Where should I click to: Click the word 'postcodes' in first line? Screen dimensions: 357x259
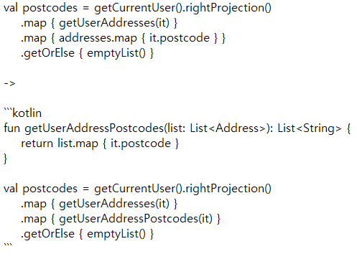point(50,9)
